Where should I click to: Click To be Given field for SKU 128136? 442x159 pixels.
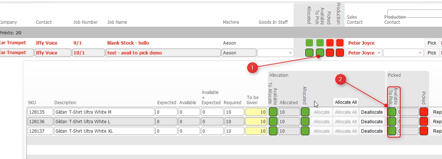(256, 121)
